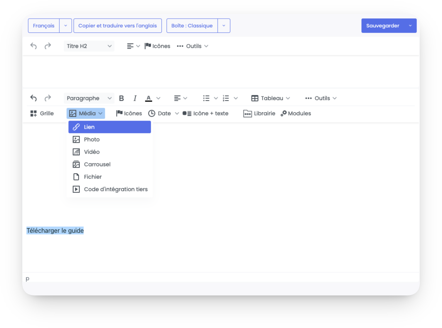Screen dimensions: 442x328
Task: Open the Modules tool
Action: click(296, 114)
